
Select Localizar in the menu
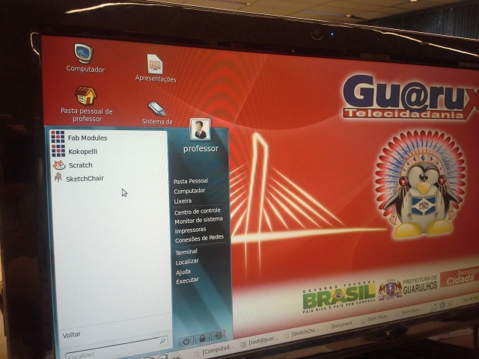tap(187, 262)
